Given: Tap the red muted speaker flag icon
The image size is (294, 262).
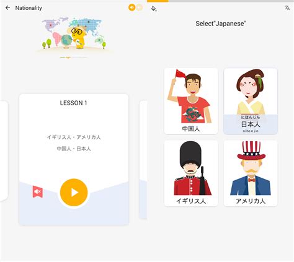Looking at the screenshot, I should tap(38, 192).
